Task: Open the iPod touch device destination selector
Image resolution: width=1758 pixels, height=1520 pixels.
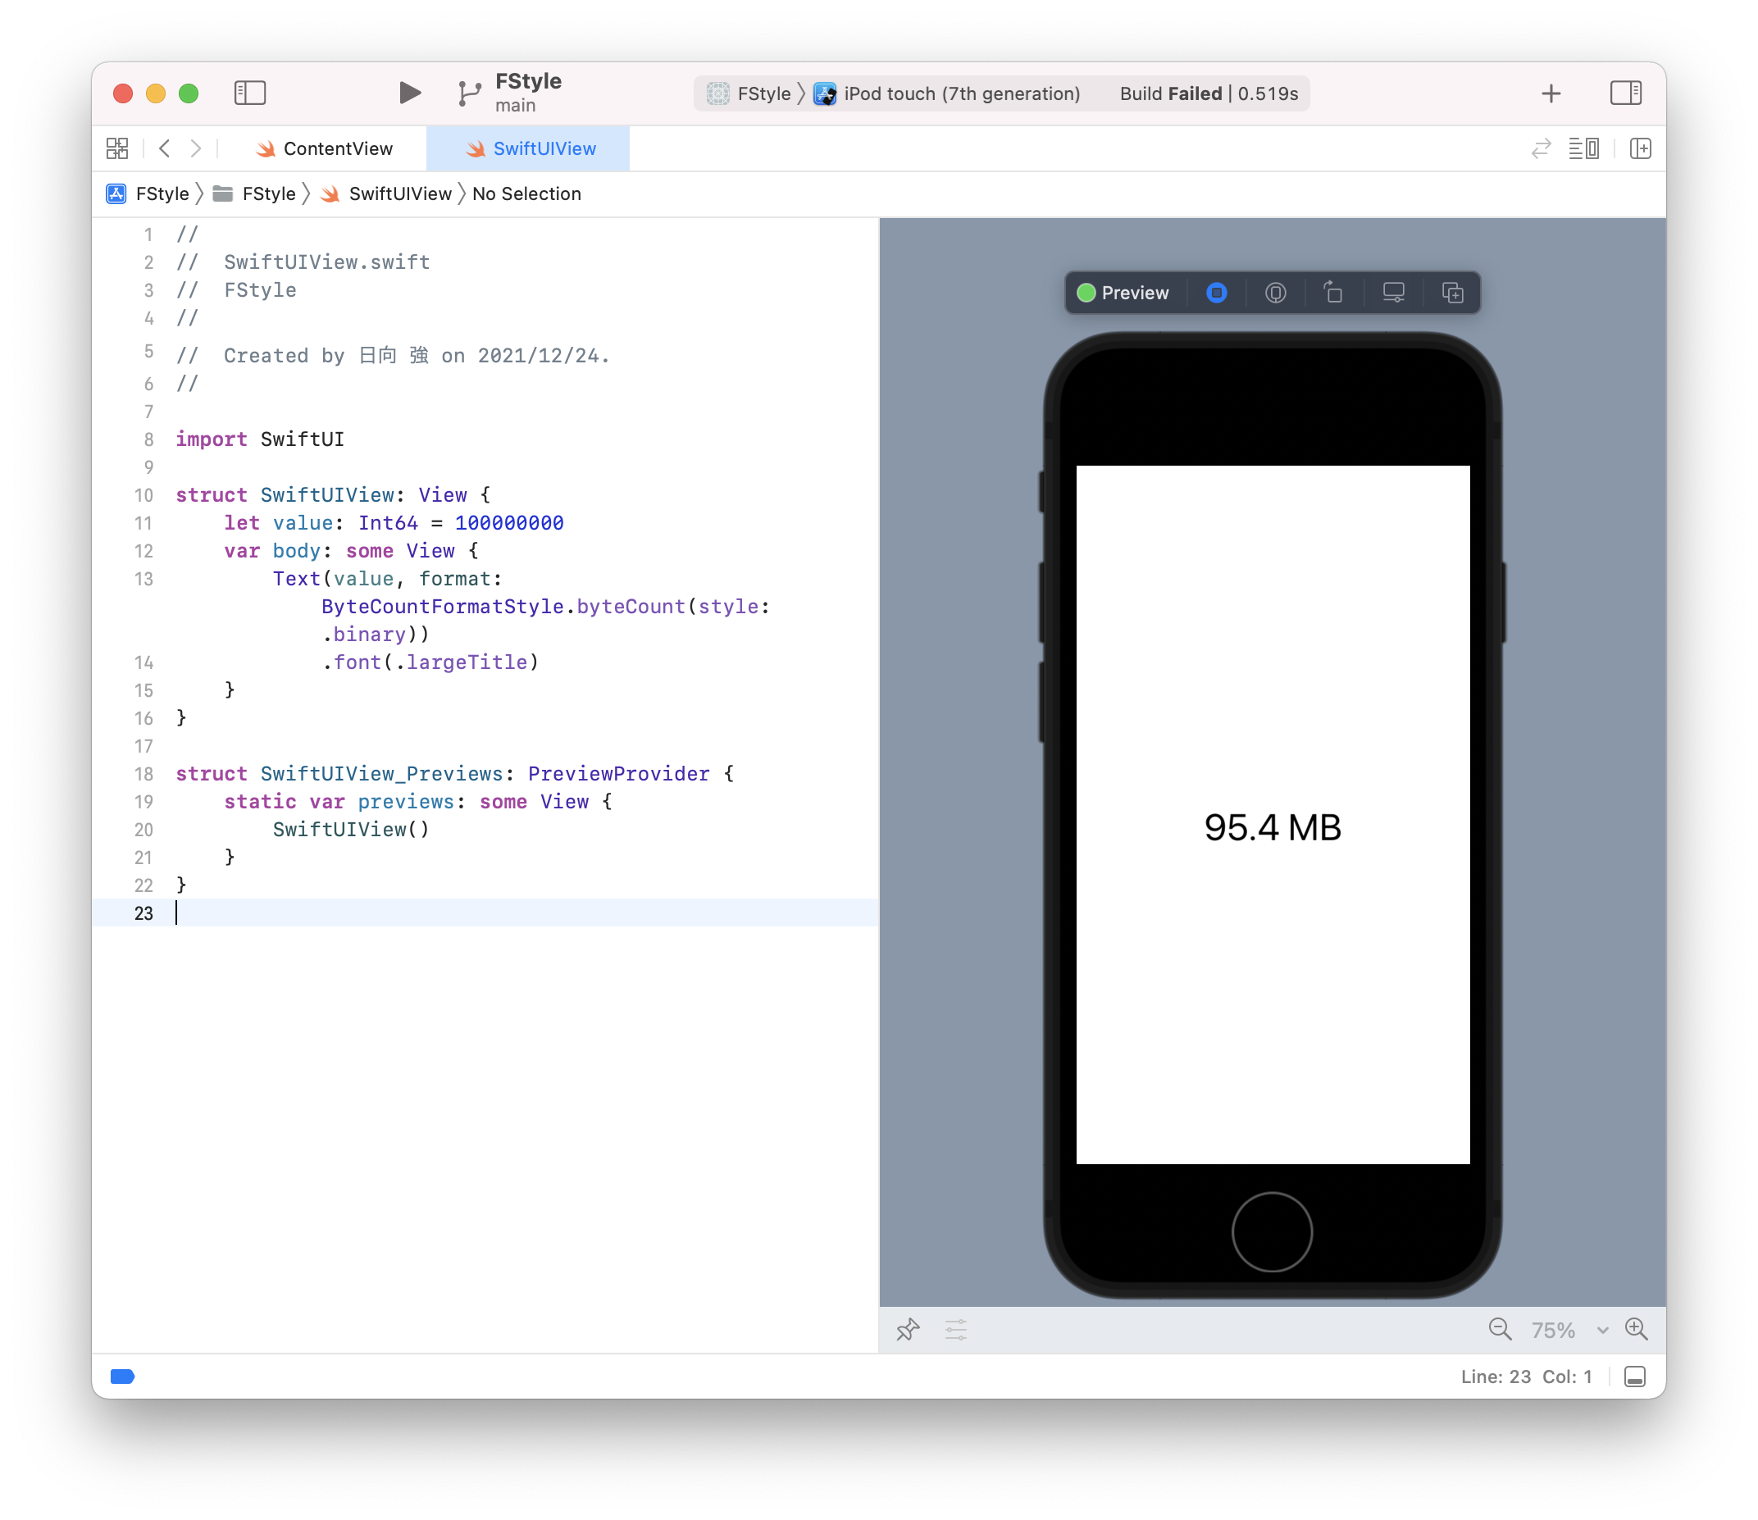Action: pos(950,93)
